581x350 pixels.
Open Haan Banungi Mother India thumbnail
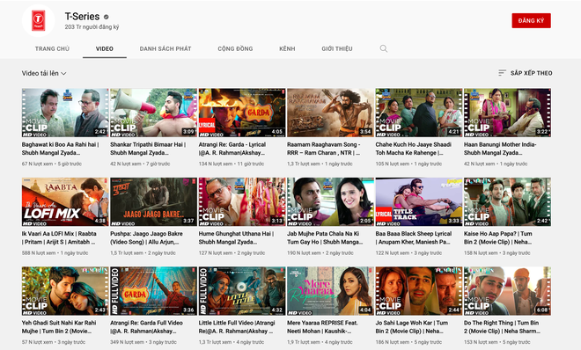(x=507, y=113)
